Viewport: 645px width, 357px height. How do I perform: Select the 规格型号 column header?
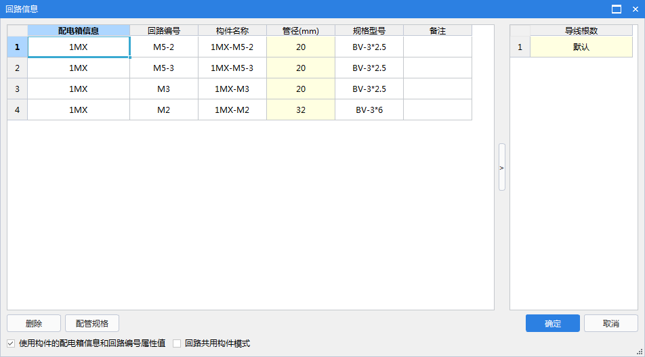click(x=369, y=30)
